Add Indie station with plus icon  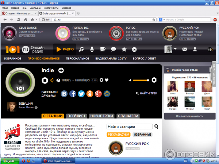(x=61, y=70)
